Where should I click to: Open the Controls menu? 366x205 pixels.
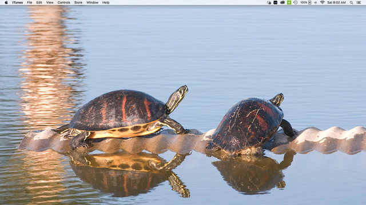(x=63, y=2)
